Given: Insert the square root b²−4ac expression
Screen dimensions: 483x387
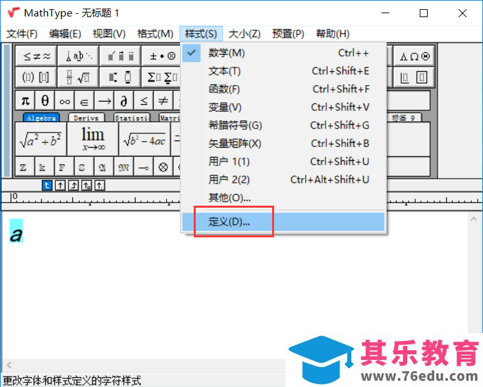Looking at the screenshot, I should click(x=144, y=139).
